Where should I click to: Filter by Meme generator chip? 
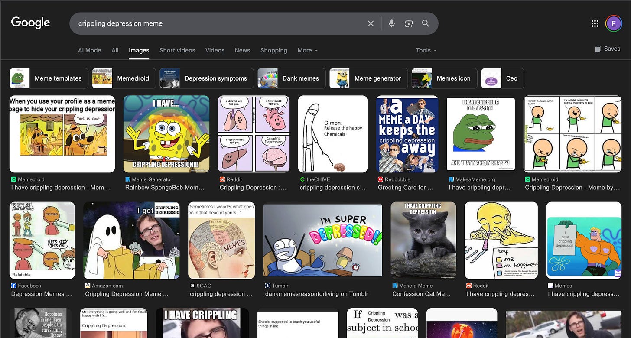(368, 78)
